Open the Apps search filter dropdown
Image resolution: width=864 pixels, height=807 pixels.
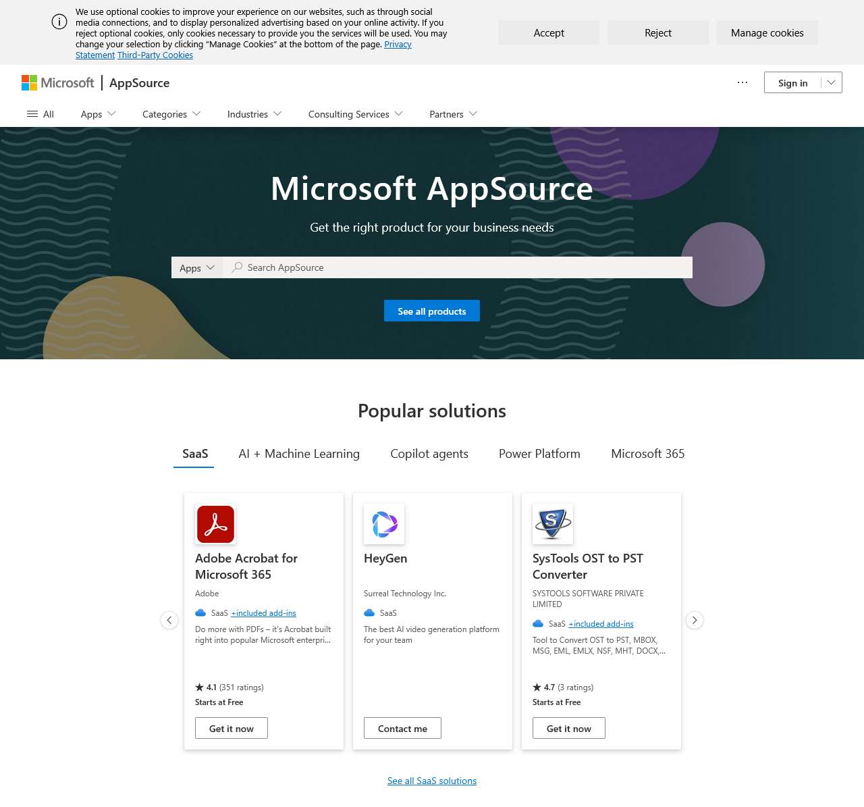(x=196, y=267)
